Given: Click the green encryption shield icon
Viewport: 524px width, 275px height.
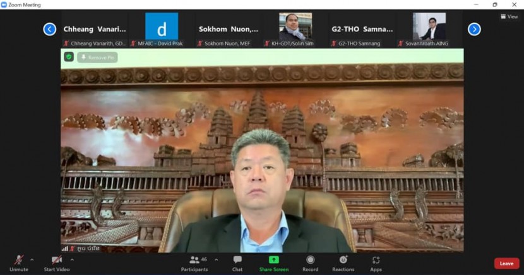Looking at the screenshot, I should coord(69,57).
